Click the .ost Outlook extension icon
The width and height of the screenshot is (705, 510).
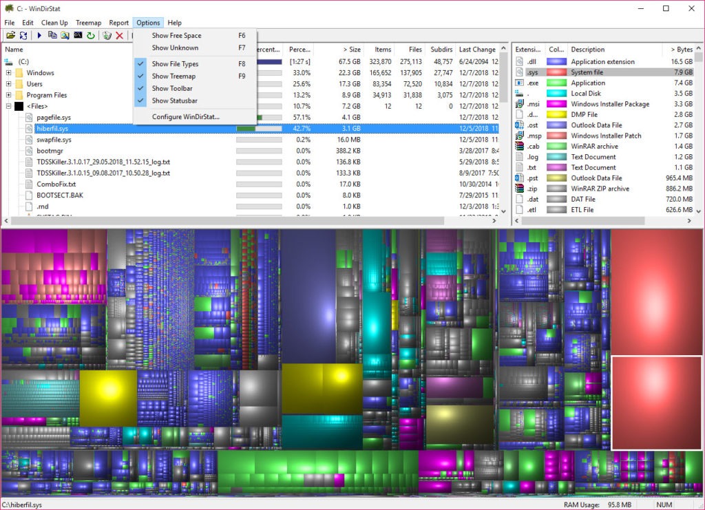519,125
